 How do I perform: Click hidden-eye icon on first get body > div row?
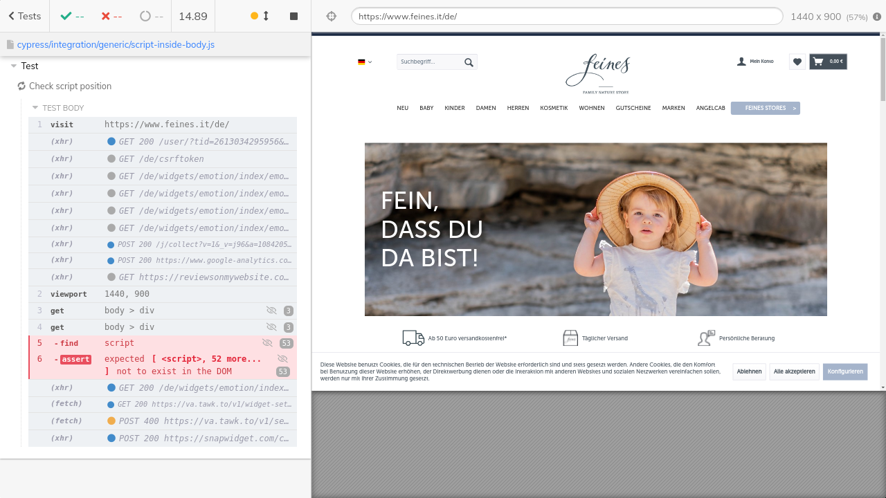click(x=271, y=311)
